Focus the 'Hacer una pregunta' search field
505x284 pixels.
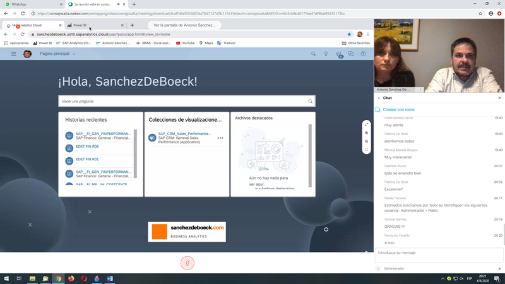point(187,101)
